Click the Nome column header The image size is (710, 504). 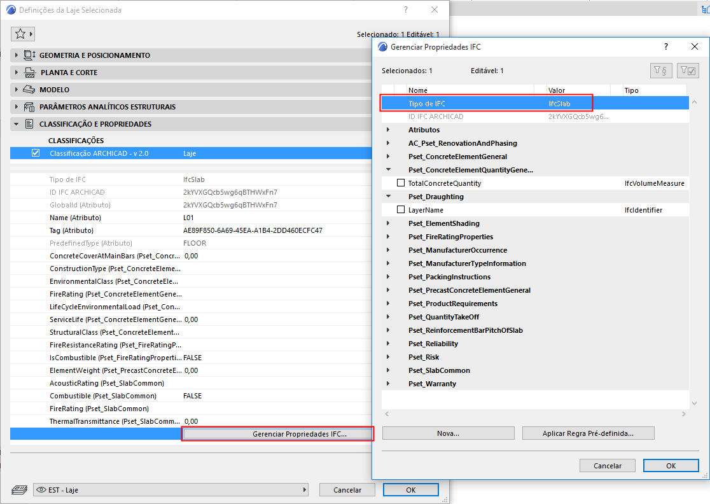click(x=470, y=90)
